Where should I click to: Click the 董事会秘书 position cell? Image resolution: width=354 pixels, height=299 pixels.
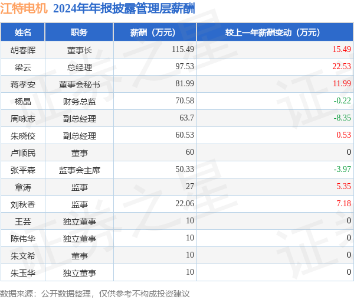[80, 84]
